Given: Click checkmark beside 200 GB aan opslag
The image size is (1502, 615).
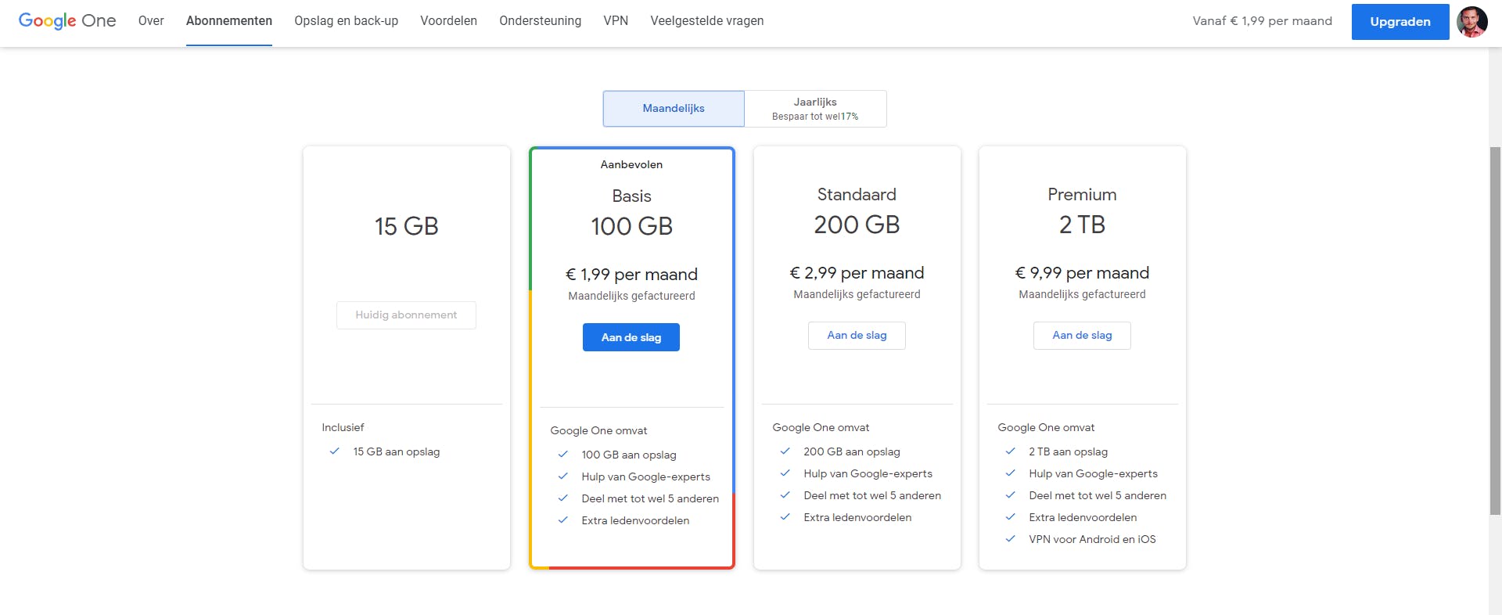Looking at the screenshot, I should click(785, 451).
